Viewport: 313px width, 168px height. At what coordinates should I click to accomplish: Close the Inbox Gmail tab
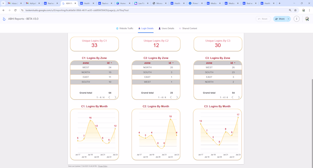[21, 3]
